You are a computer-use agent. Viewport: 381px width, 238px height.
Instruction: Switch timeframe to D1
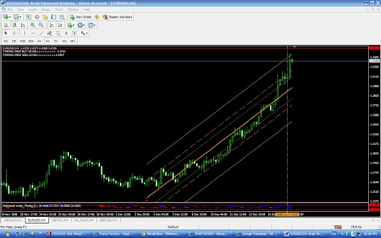click(x=56, y=41)
